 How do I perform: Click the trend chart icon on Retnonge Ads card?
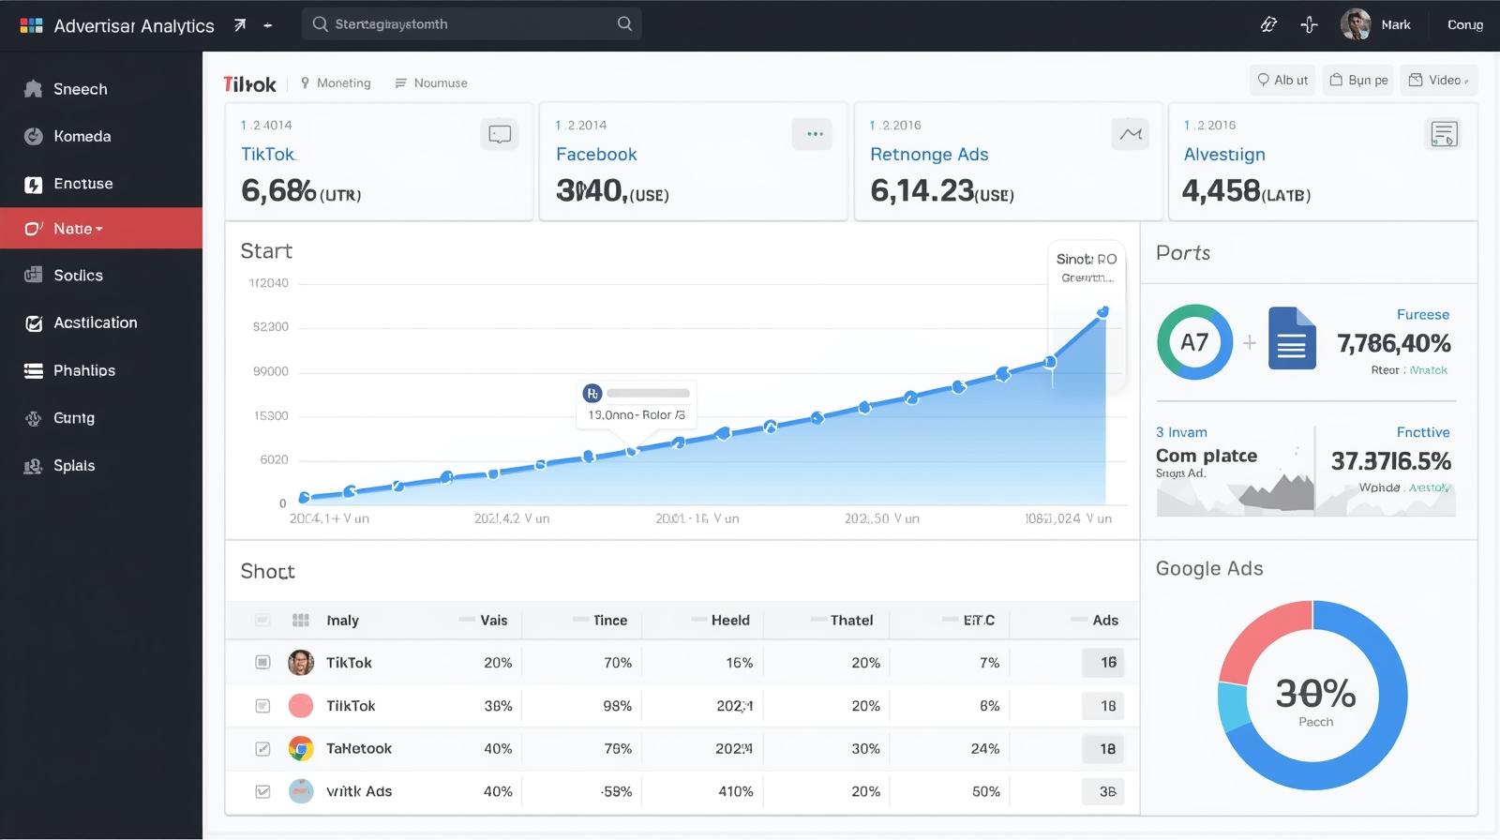(x=1131, y=134)
